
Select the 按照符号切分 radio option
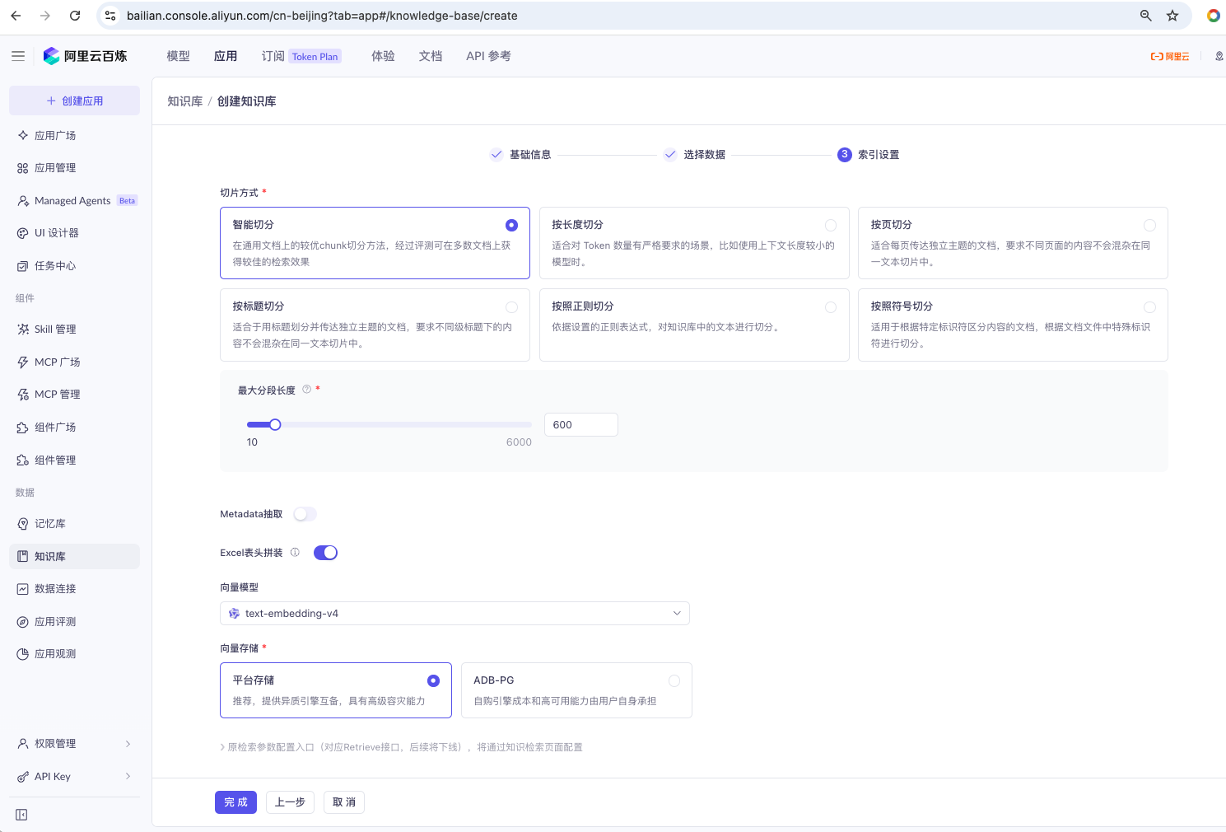tap(1149, 306)
